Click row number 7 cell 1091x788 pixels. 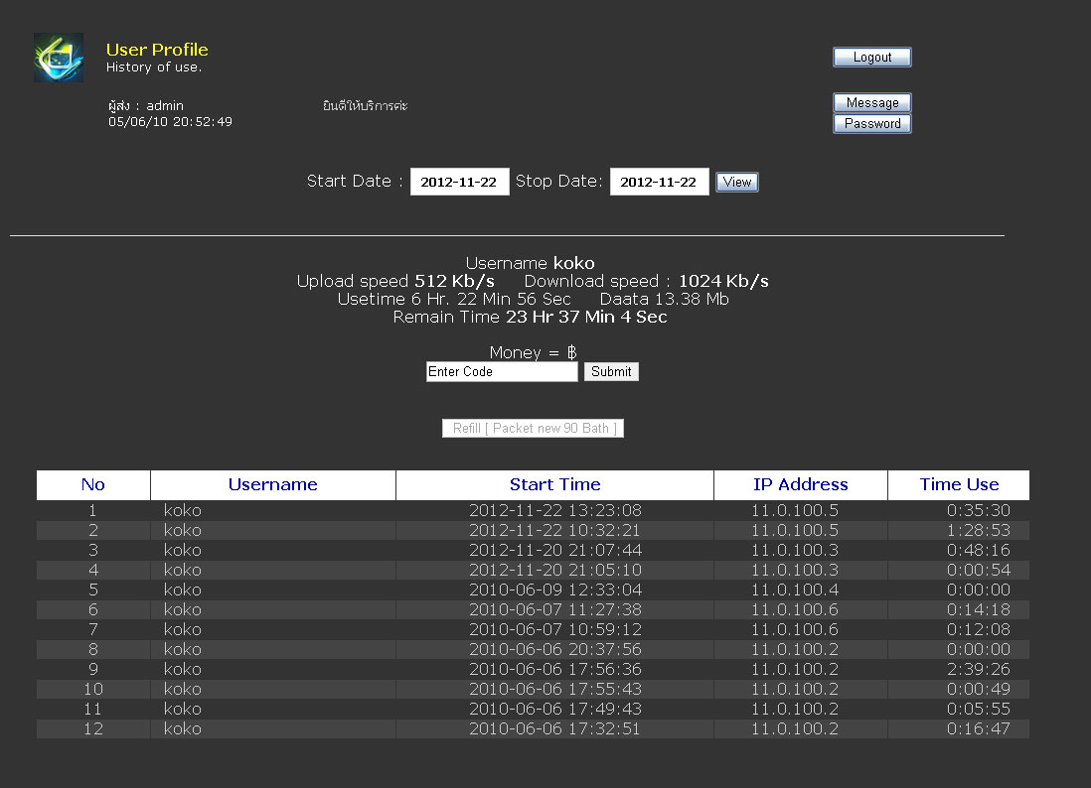click(x=93, y=629)
